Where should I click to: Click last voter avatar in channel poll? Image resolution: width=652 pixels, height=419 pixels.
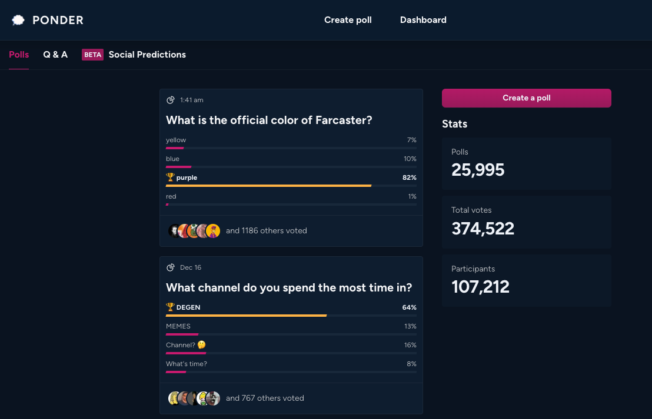[x=213, y=398]
